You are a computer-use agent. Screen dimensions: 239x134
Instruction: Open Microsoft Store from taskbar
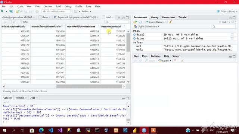coord(32,130)
